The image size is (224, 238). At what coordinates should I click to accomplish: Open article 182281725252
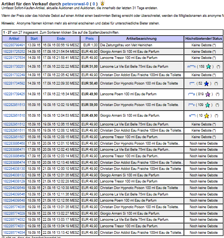(x=14, y=52)
